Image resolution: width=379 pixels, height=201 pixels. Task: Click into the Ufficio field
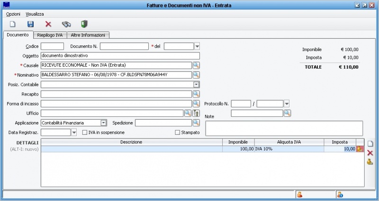pos(112,113)
